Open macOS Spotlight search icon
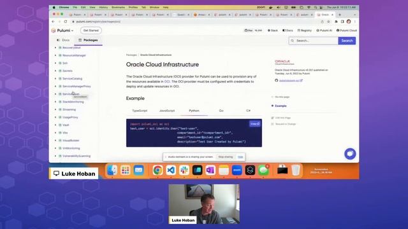Screen dimensions: 408x229 (316, 8)
